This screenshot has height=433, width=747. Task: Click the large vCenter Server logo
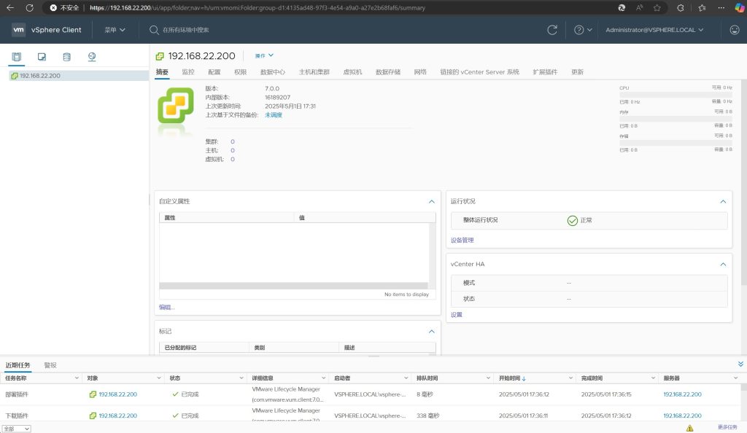coord(176,105)
